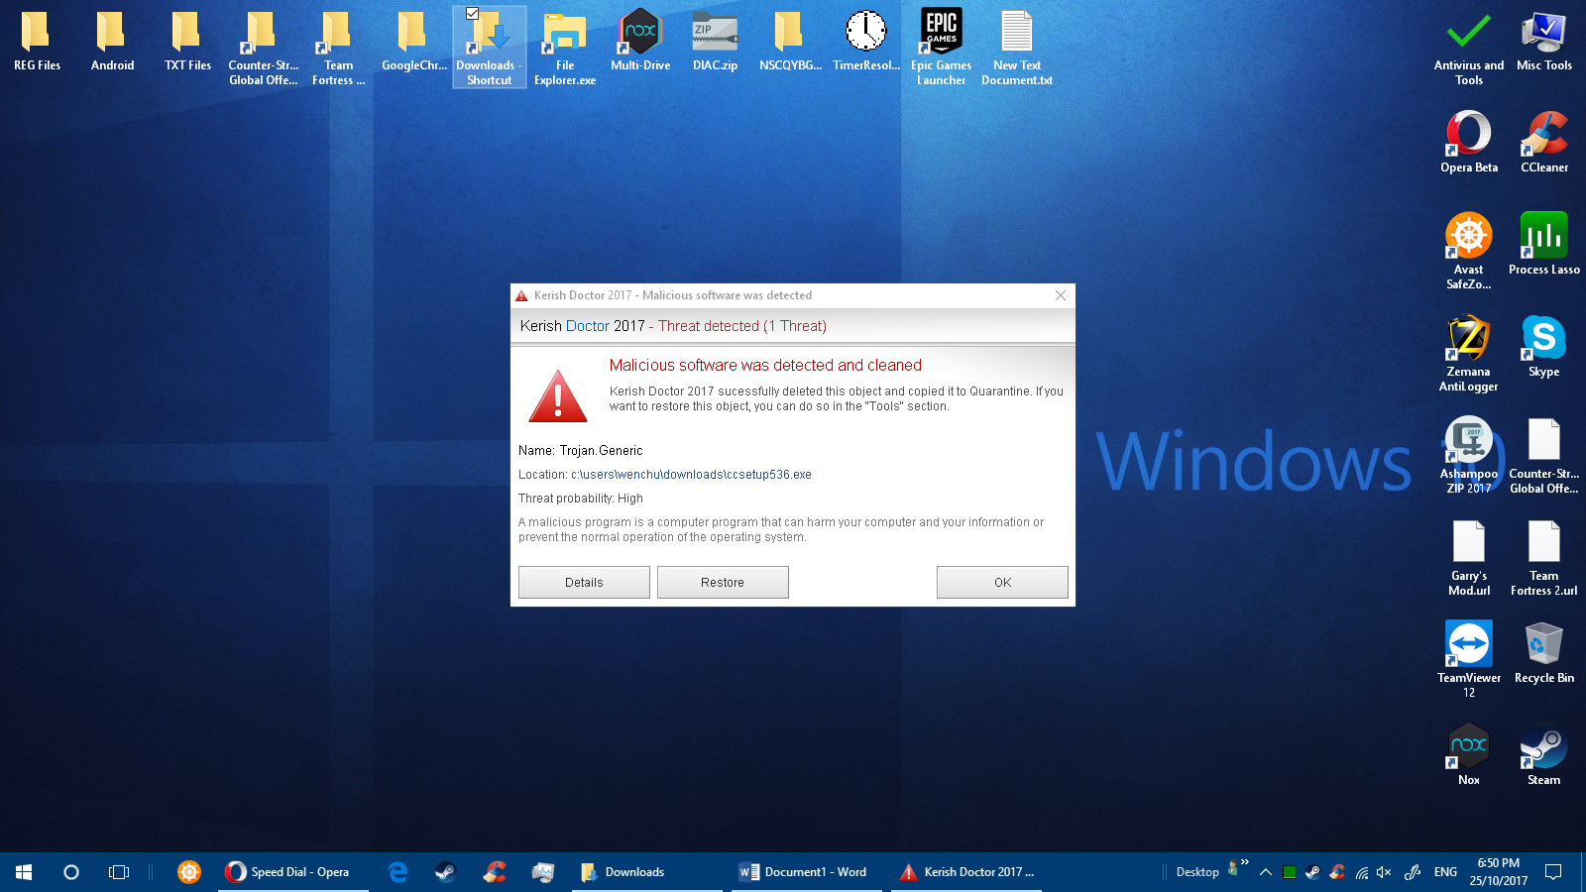Open Ashampoo ZIP 2017 shortcut
Image resolution: width=1586 pixels, height=892 pixels.
(x=1469, y=455)
